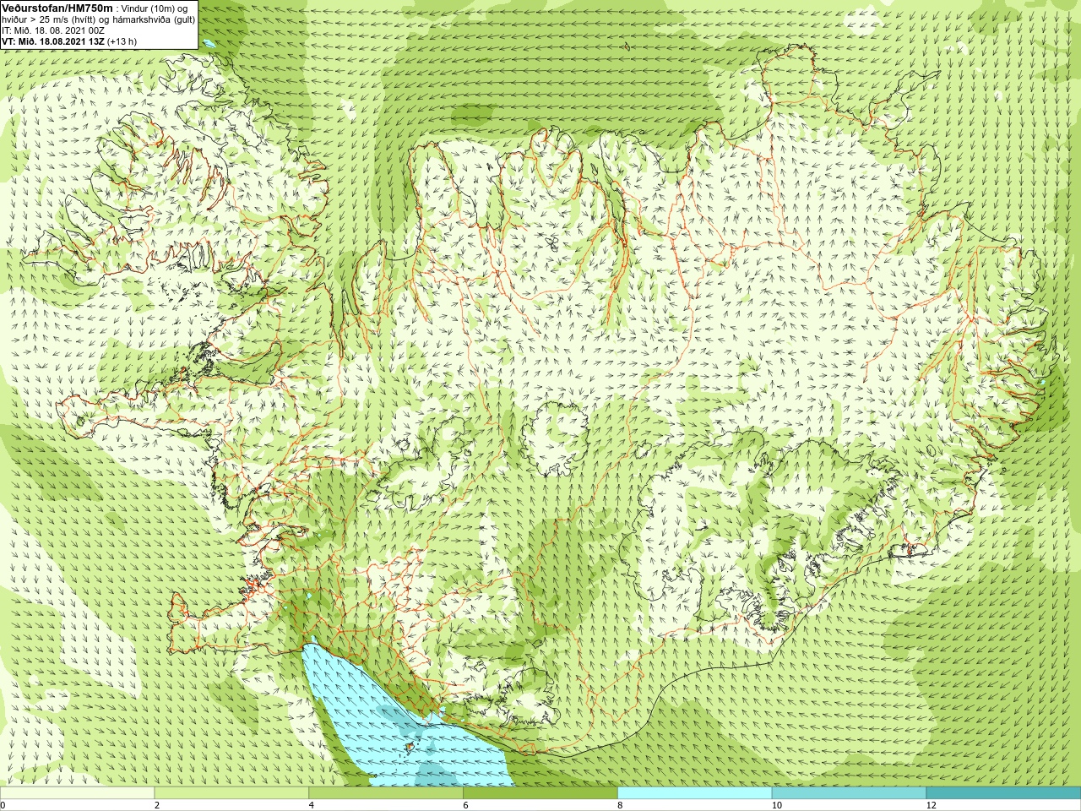The width and height of the screenshot is (1081, 811).
Task: Click the '4' scale label
Action: (312, 805)
